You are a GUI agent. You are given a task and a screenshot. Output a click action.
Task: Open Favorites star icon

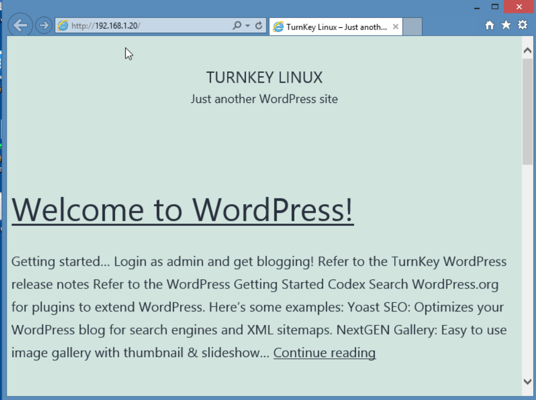pyautogui.click(x=506, y=25)
